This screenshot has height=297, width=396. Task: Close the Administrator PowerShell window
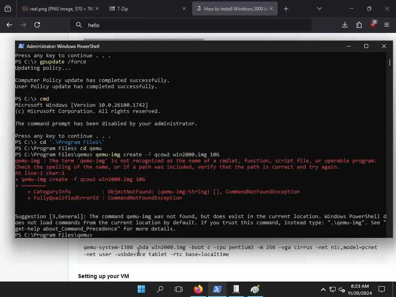384,46
